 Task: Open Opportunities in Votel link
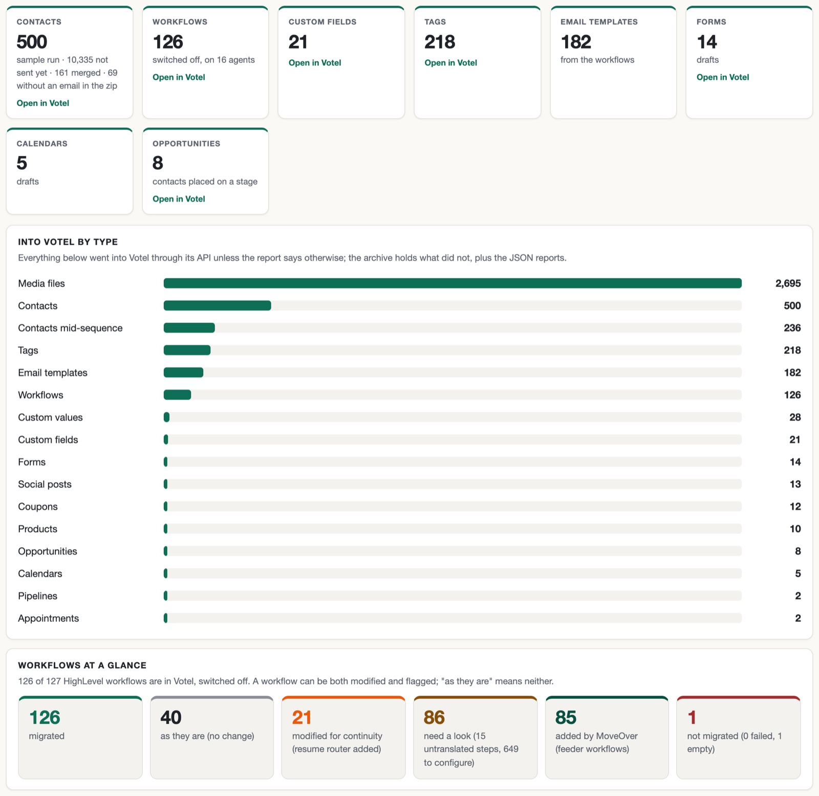point(179,199)
